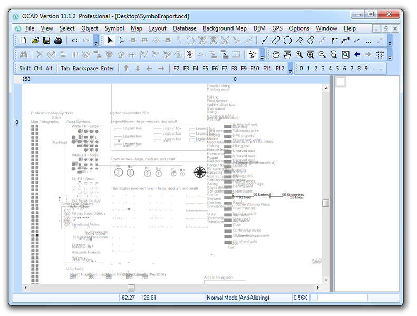Click the zoom out magnifier
This screenshot has height=316, width=417.
click(x=322, y=54)
